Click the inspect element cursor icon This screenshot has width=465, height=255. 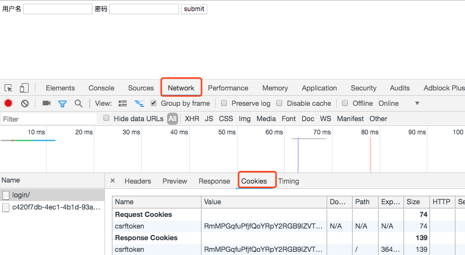pyautogui.click(x=8, y=88)
